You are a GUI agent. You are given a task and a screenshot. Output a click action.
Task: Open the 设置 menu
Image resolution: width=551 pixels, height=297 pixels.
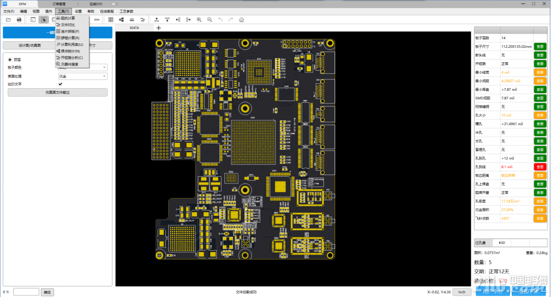(x=78, y=11)
